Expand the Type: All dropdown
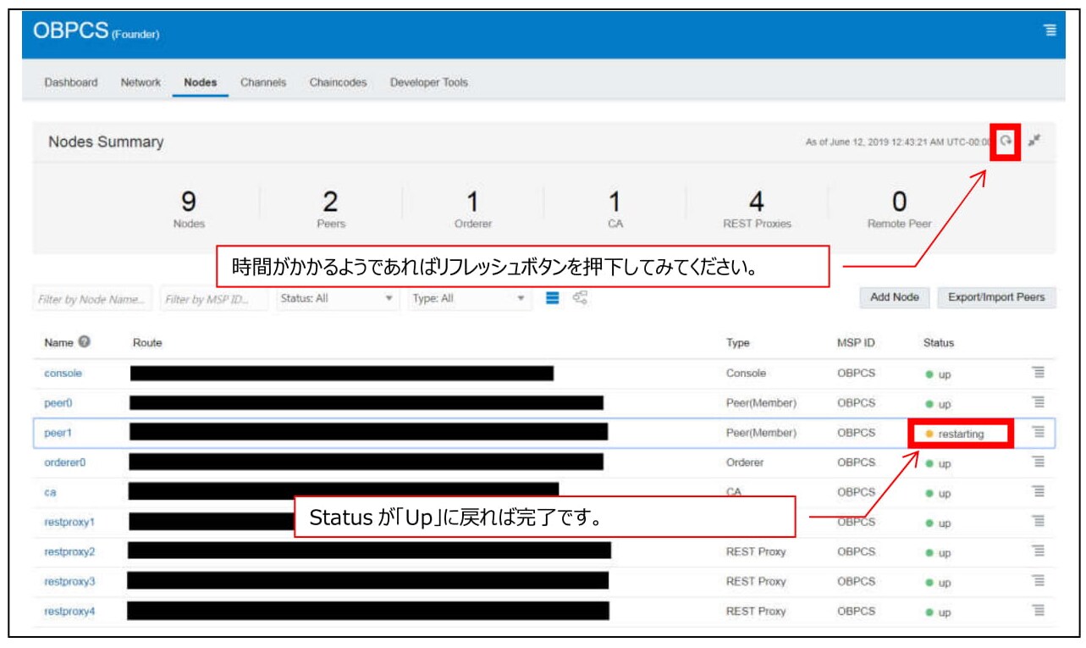The height and width of the screenshot is (648, 1086). click(x=470, y=299)
